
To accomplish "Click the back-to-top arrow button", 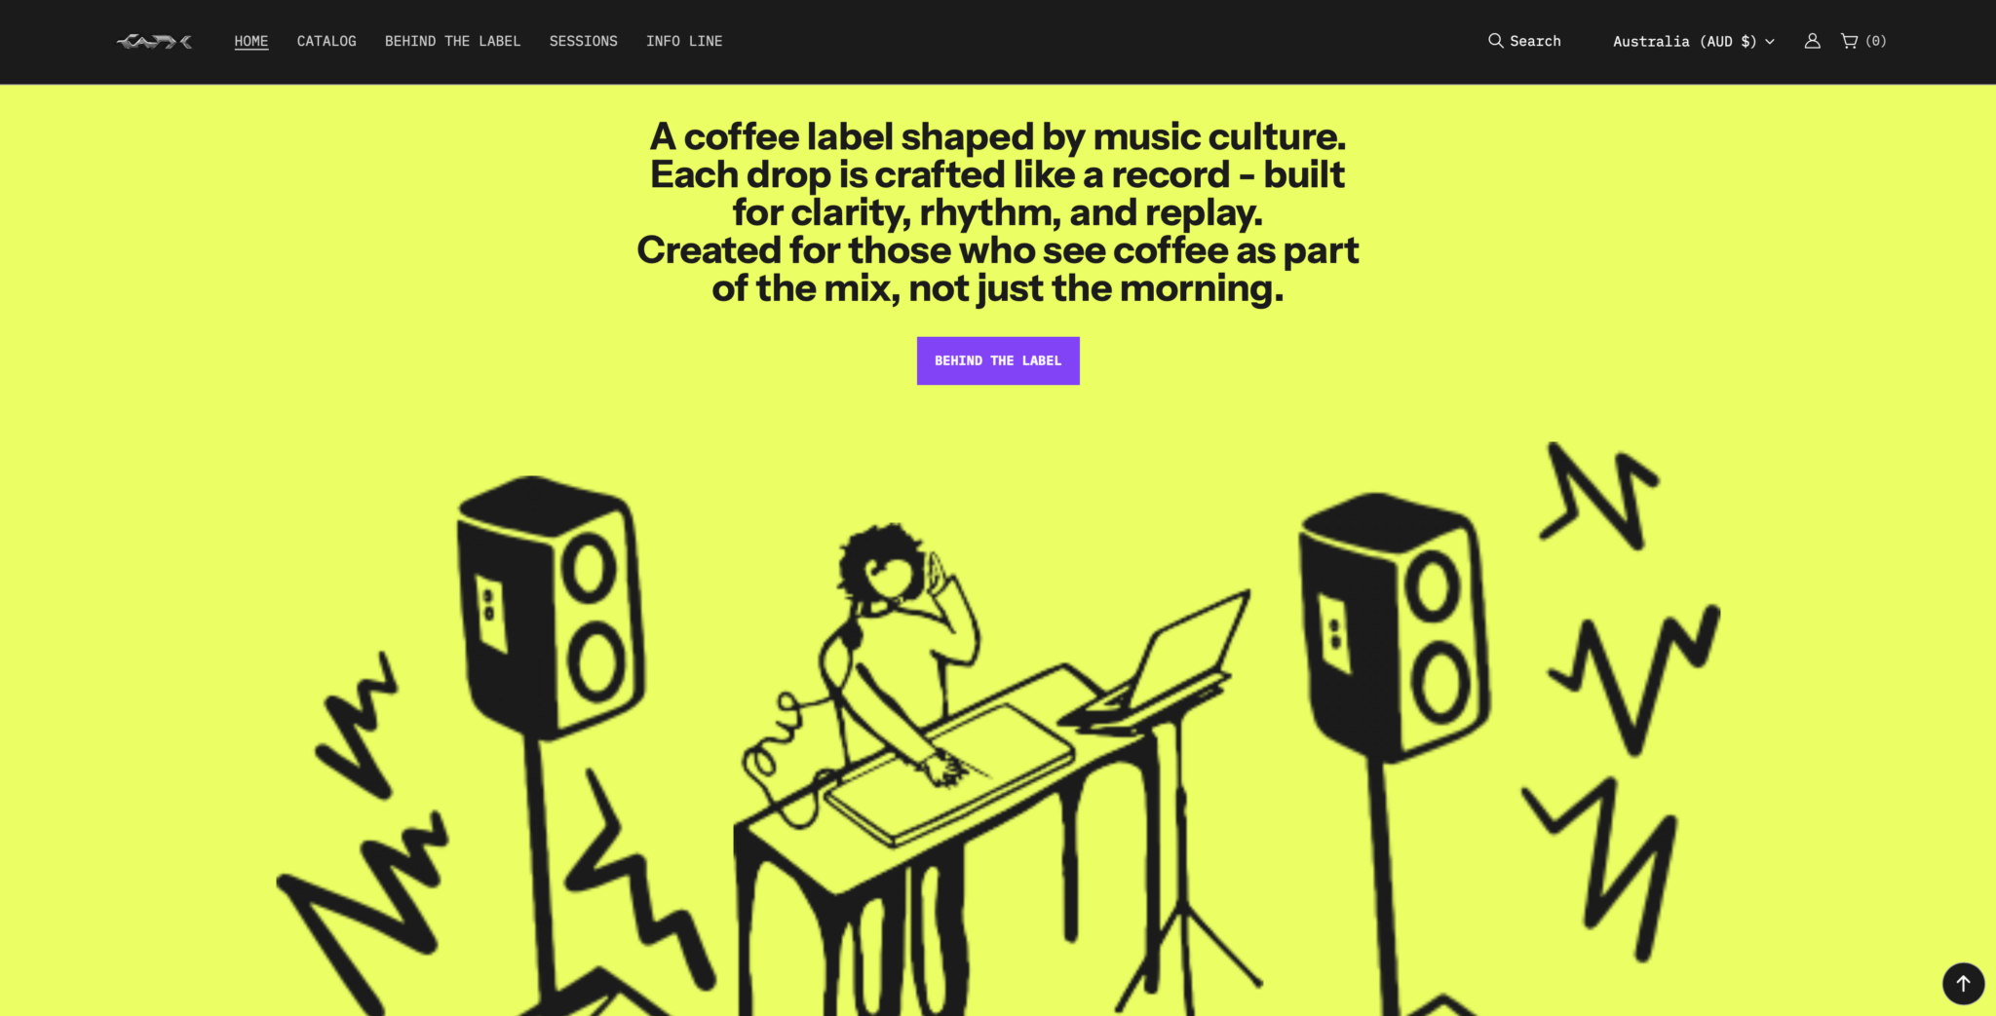I will pos(1963,983).
